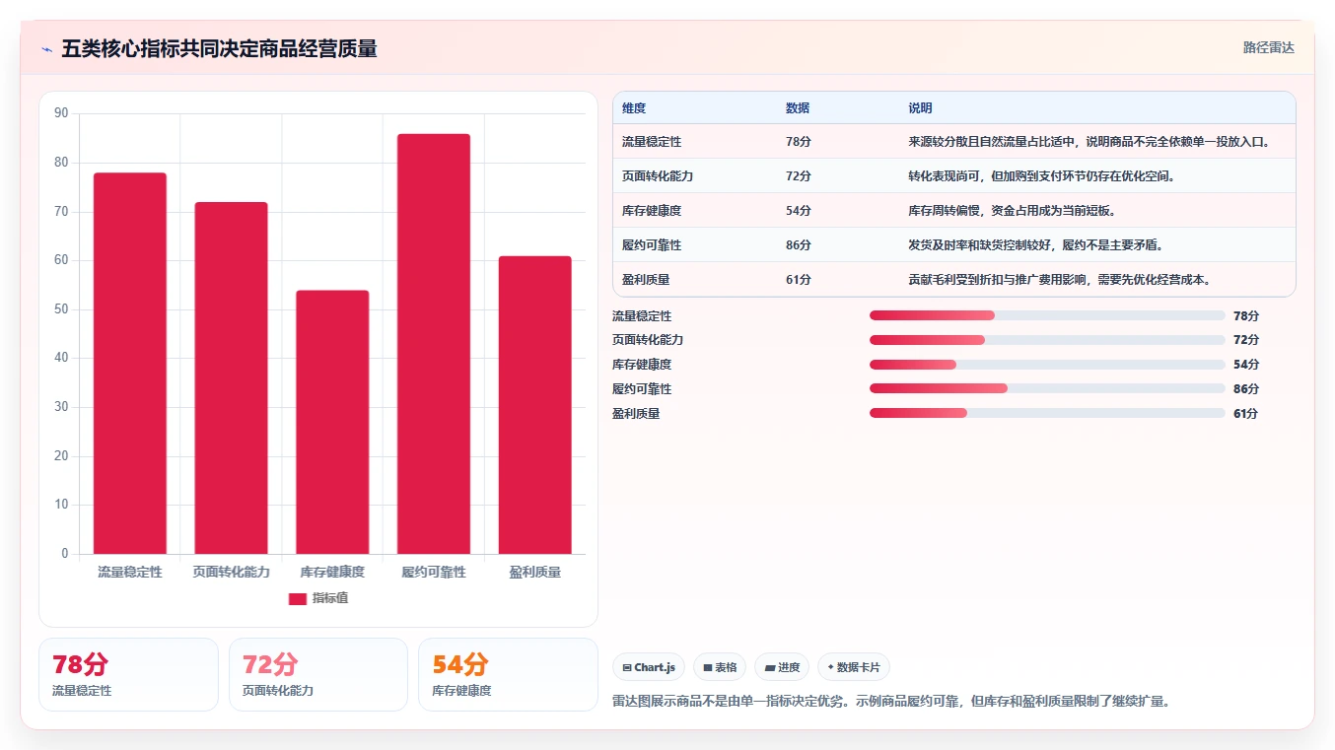Click the 库存健康度 chart axis label
Image resolution: width=1335 pixels, height=750 pixels.
(332, 572)
